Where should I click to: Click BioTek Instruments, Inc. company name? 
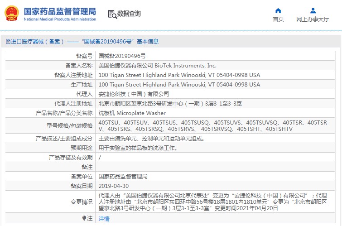pyautogui.click(x=185, y=65)
